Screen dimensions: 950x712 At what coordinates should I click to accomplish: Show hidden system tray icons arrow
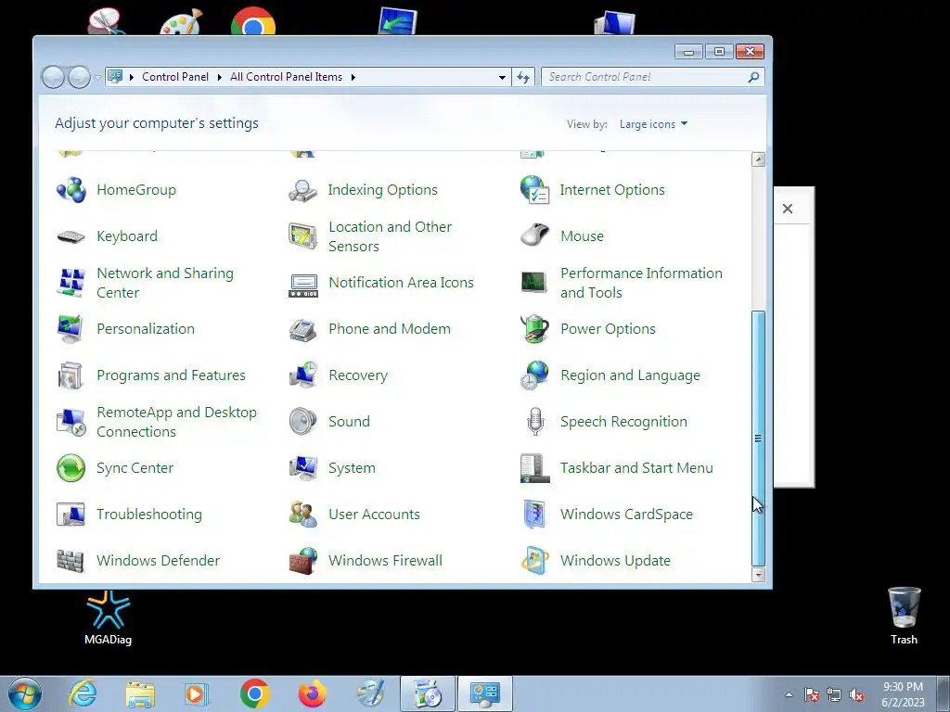click(789, 694)
